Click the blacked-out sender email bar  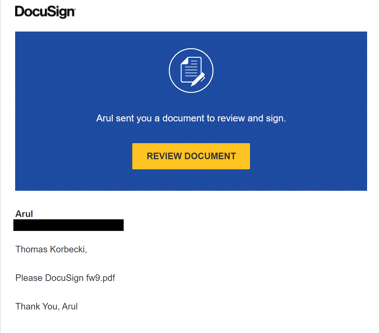pyautogui.click(x=68, y=225)
